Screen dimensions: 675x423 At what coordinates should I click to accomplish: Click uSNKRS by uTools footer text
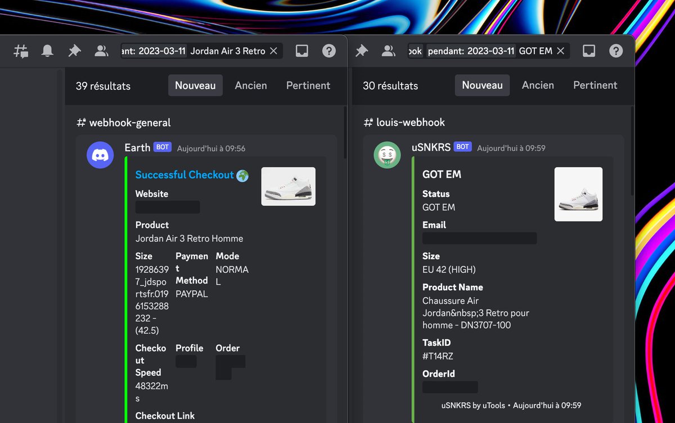click(x=472, y=405)
